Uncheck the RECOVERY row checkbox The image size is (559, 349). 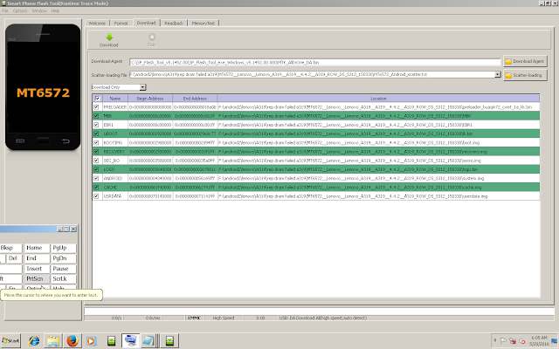click(96, 151)
